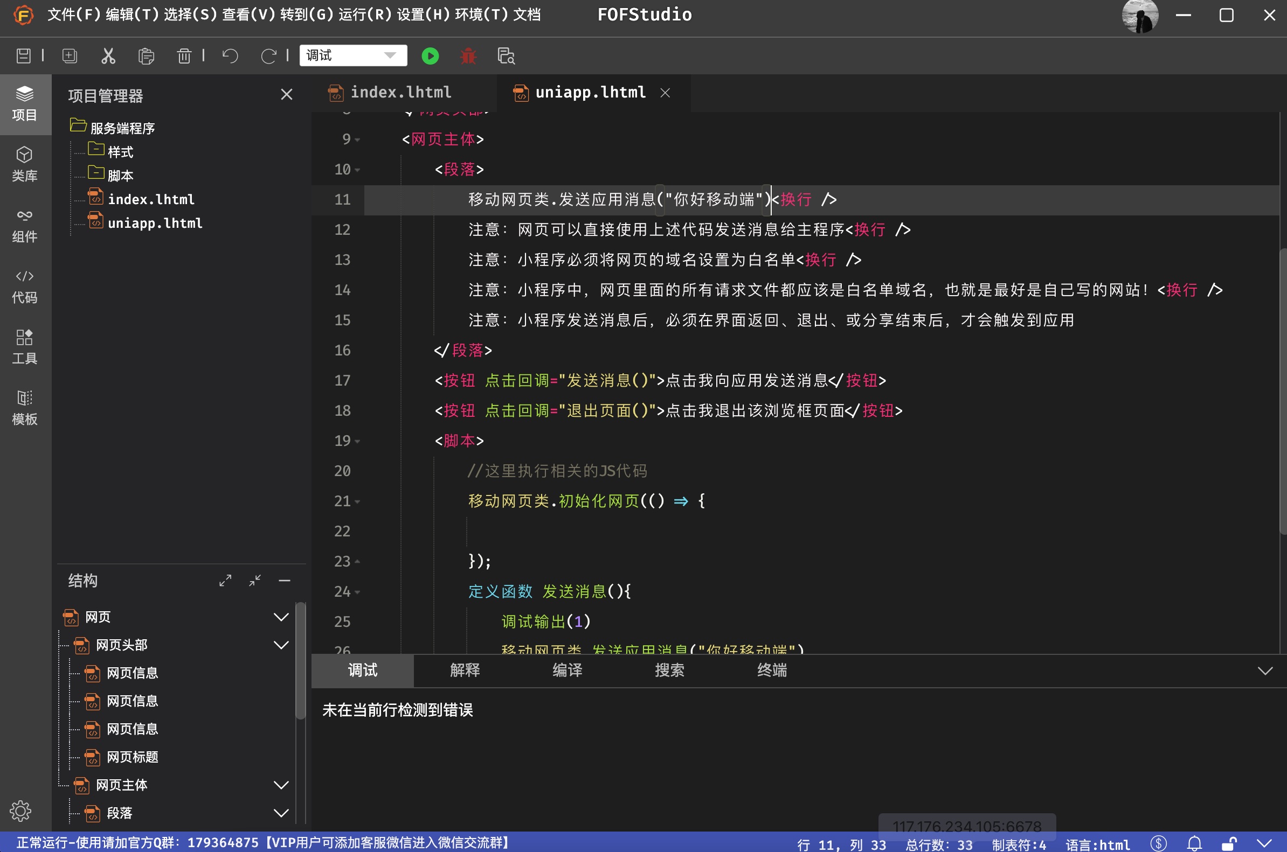Click the dollar coin status bar icon

point(1158,843)
